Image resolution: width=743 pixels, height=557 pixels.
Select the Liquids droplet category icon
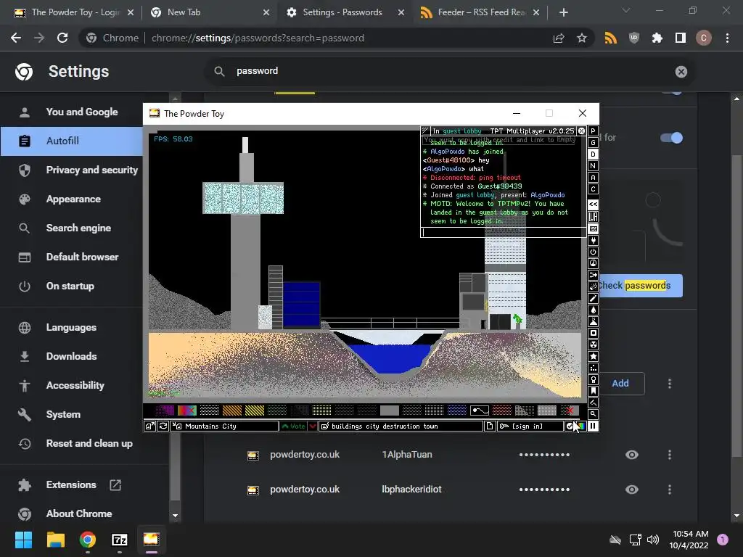[593, 310]
